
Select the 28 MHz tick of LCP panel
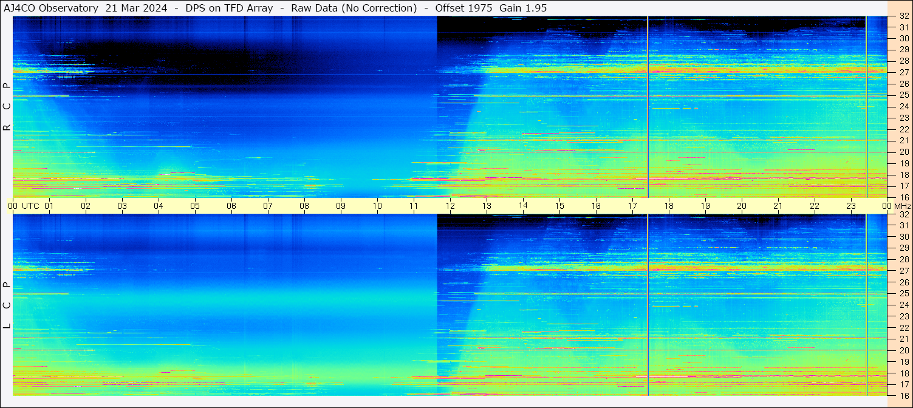click(904, 260)
